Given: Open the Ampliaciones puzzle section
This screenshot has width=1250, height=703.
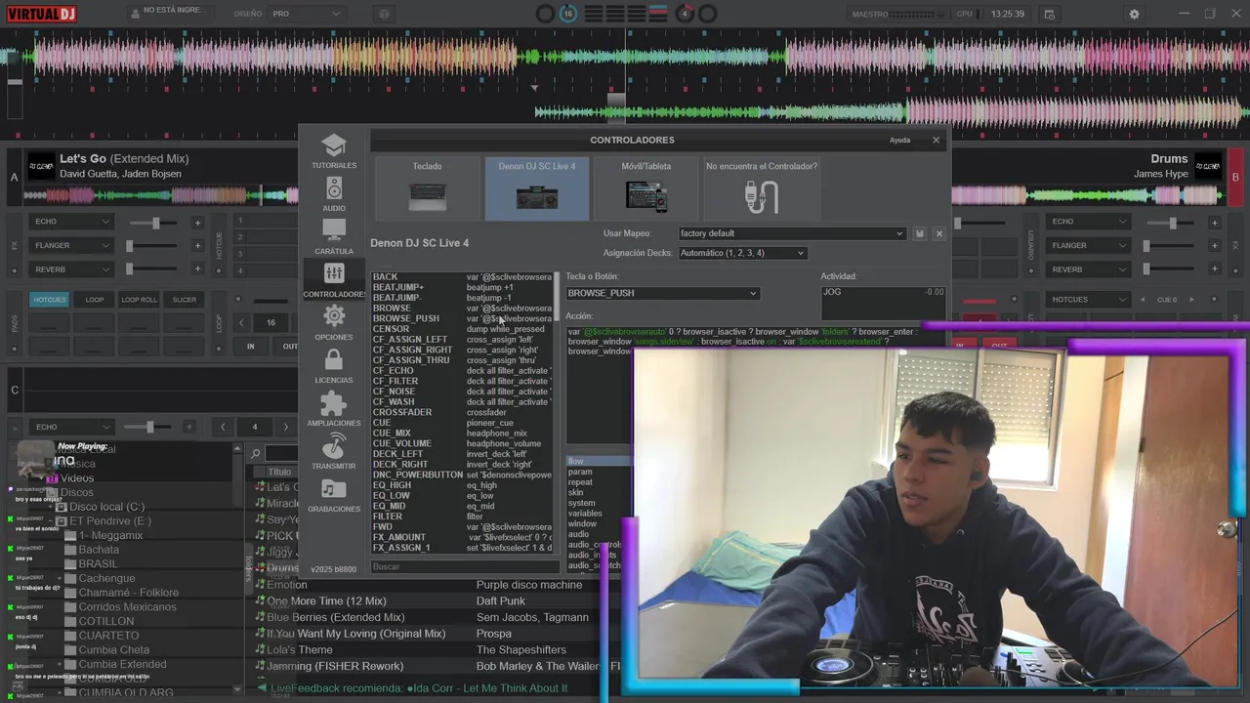Looking at the screenshot, I should tap(334, 409).
